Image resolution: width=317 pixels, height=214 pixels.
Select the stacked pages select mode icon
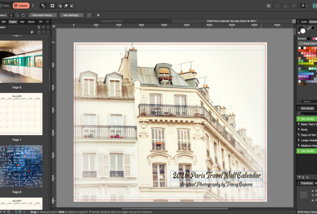coord(23,15)
